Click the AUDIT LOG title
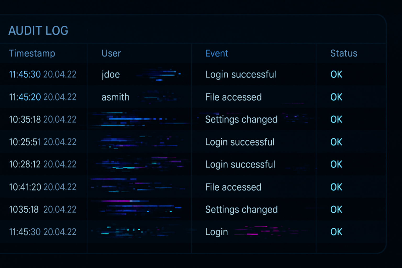 [x=38, y=31]
